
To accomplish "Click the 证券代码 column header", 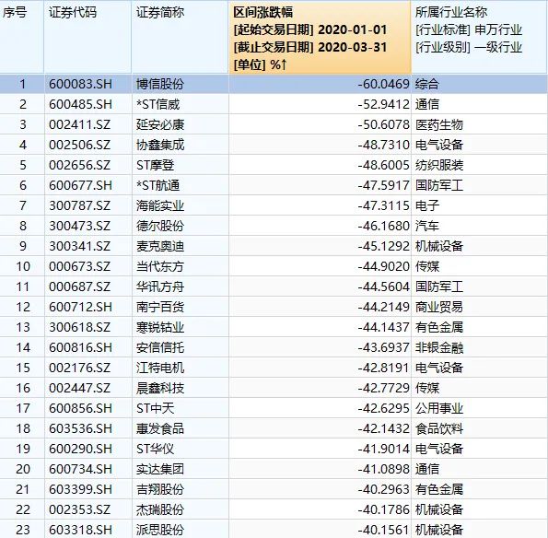I will [87, 37].
